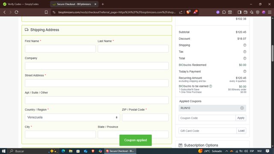Viewport: 274px width, 154px height.
Task: Click the share icon in the address bar
Action: [181, 12]
